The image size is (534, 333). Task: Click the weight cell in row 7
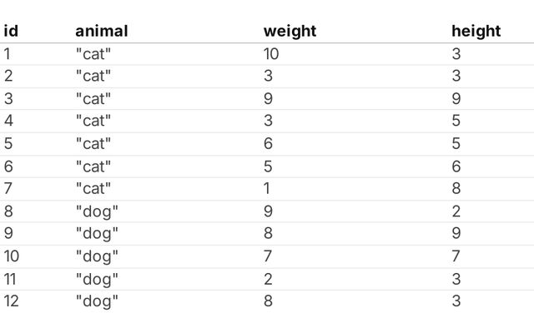point(268,189)
